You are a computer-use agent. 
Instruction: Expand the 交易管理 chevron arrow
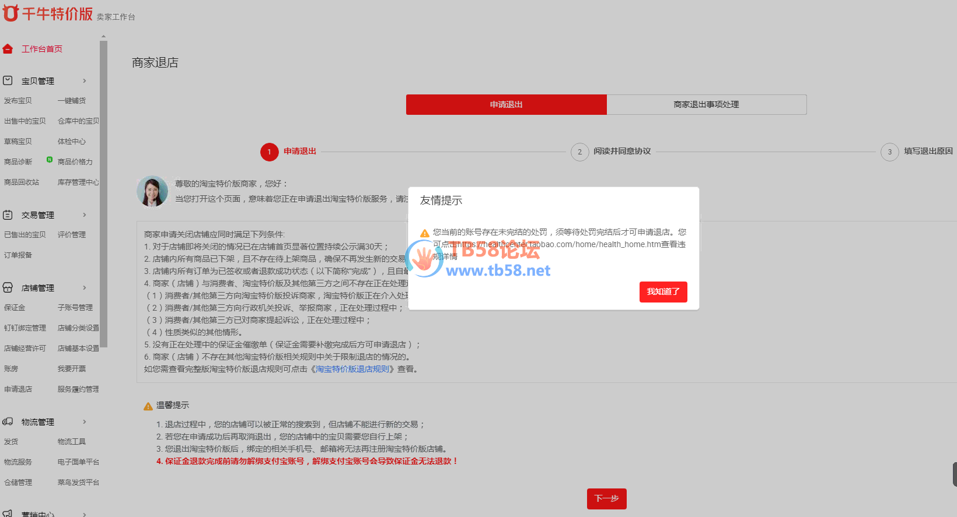coord(85,215)
